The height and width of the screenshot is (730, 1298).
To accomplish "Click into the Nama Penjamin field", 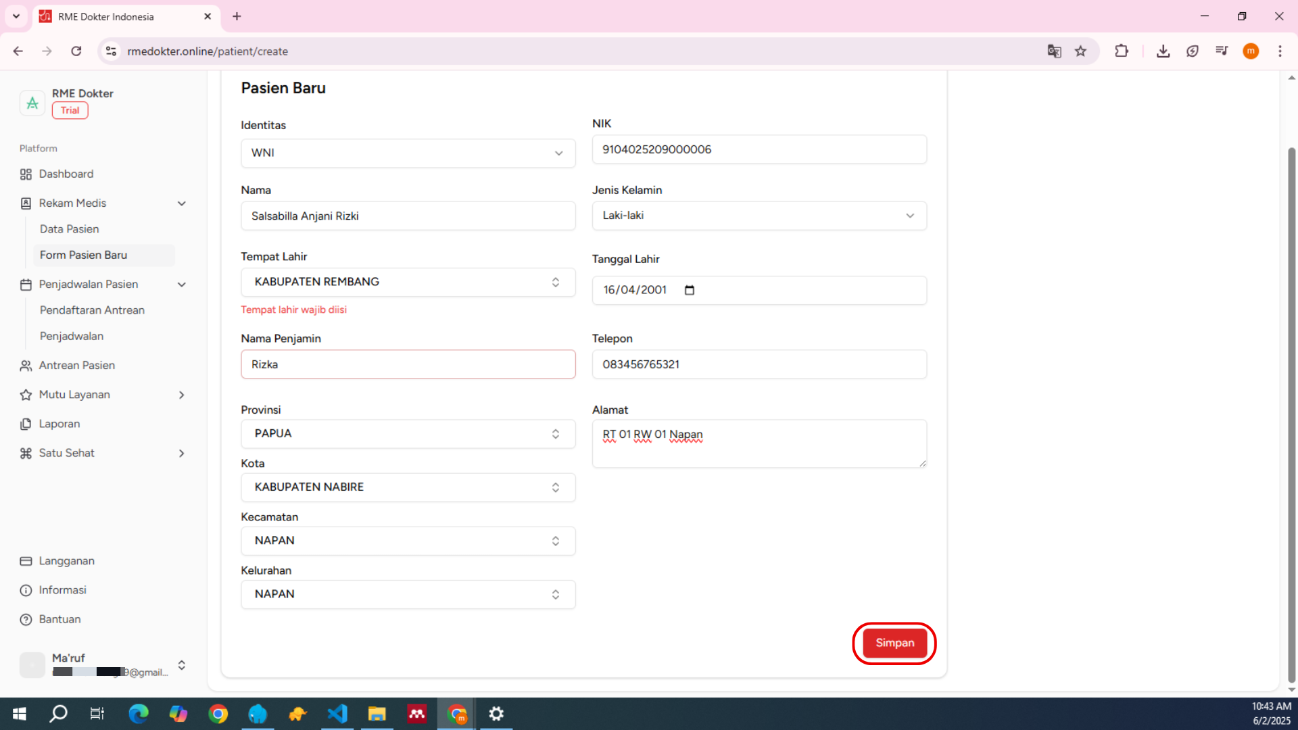I will tap(408, 364).
